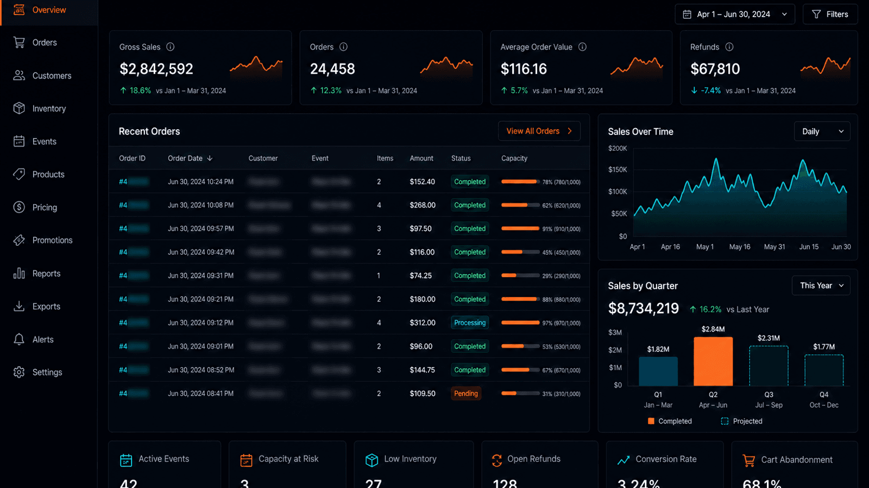Click the Products tag icon
Screen dimensions: 869x488
[19, 174]
